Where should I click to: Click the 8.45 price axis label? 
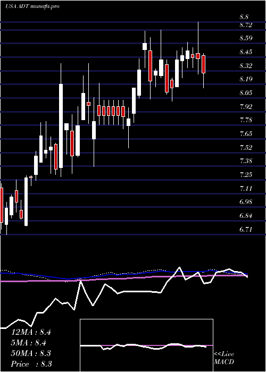pos(246,52)
